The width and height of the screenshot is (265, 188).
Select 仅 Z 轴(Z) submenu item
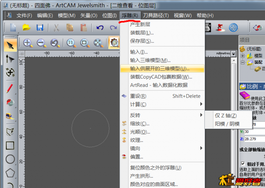(x=228, y=115)
